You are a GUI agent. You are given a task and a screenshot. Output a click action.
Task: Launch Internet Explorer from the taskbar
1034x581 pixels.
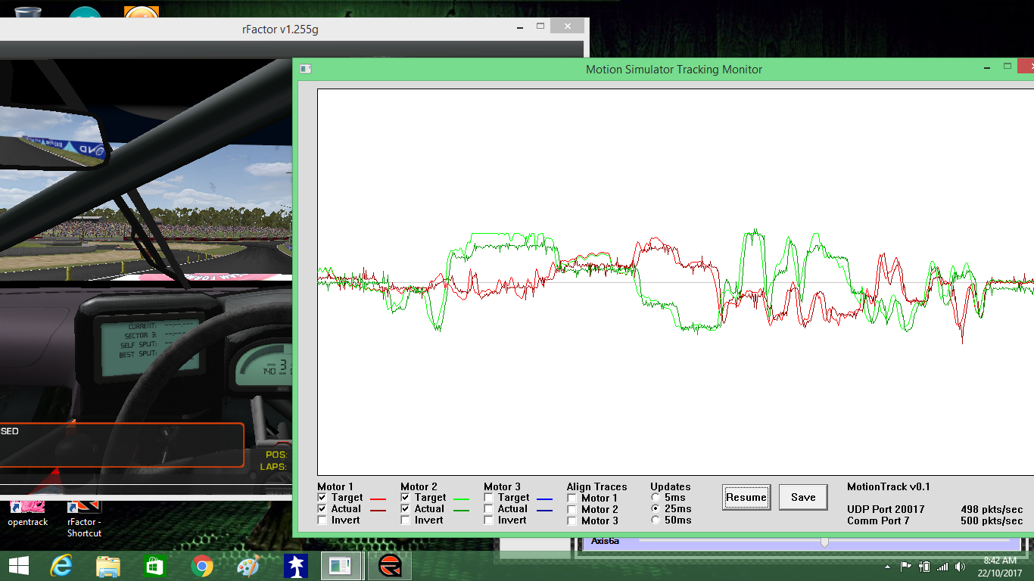[62, 566]
